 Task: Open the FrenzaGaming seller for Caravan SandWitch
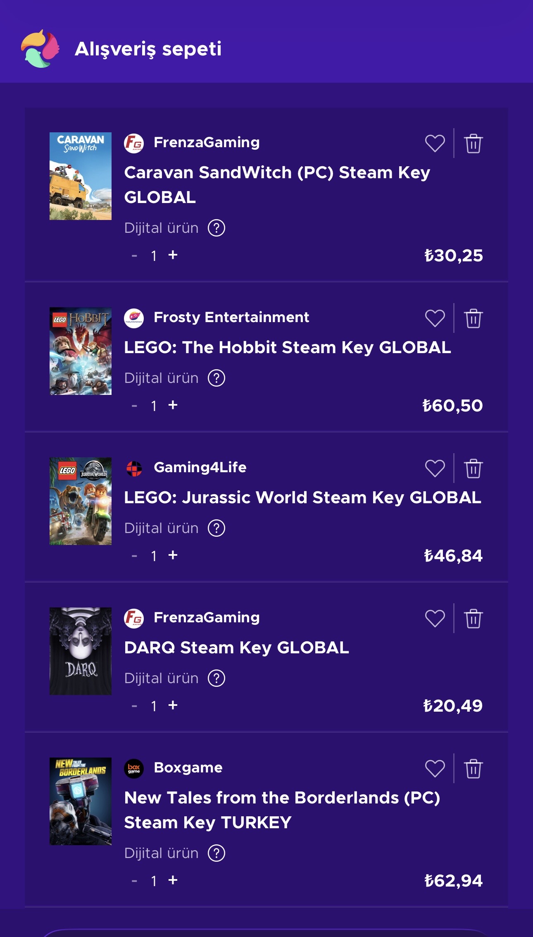207,143
